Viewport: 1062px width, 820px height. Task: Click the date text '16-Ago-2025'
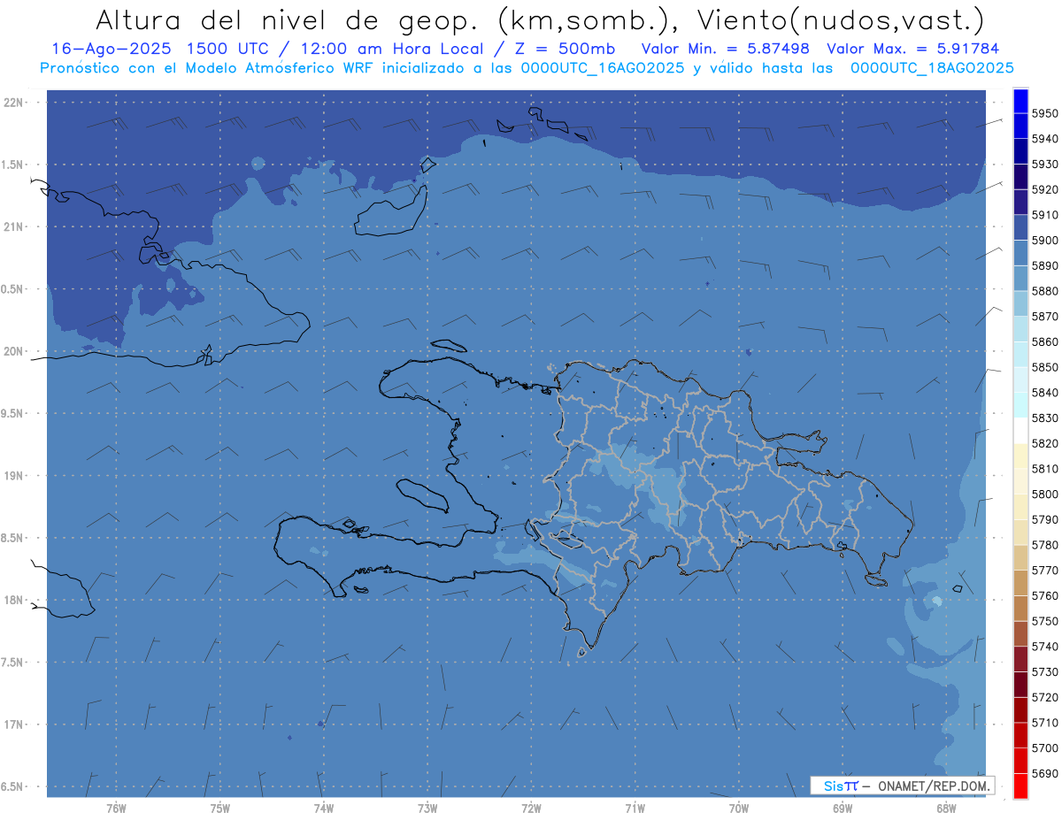pyautogui.click(x=111, y=49)
